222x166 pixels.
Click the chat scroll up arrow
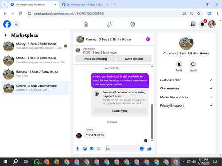[x=152, y=66]
